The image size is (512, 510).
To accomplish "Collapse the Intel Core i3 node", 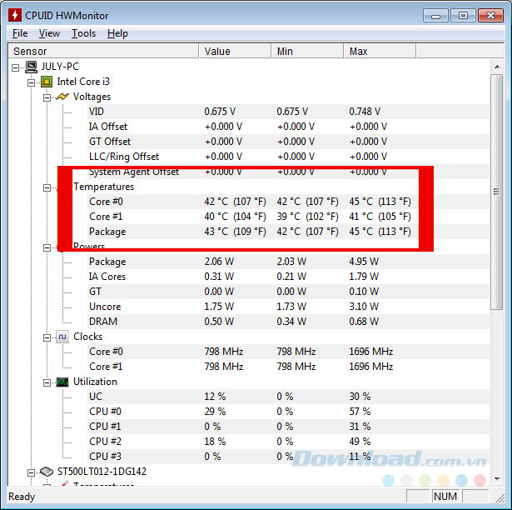I will pos(31,82).
